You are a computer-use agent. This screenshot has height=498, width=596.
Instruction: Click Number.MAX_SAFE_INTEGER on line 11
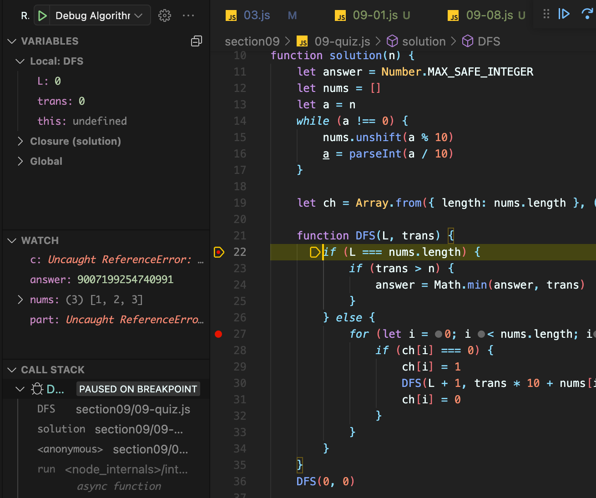pos(457,72)
